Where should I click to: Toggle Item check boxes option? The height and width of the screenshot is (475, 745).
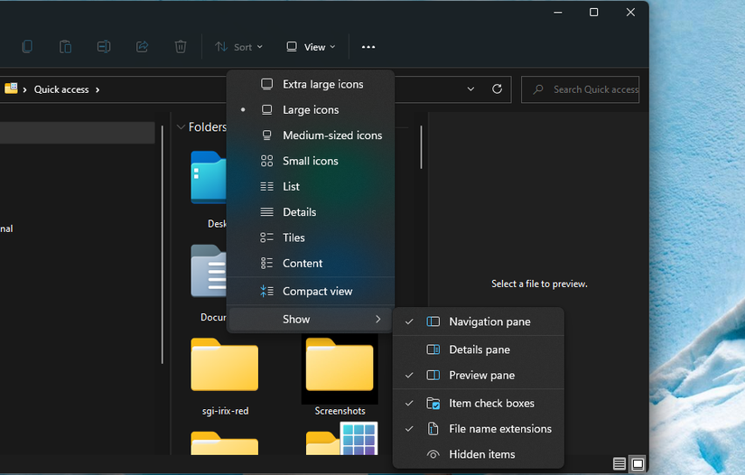[x=491, y=404]
